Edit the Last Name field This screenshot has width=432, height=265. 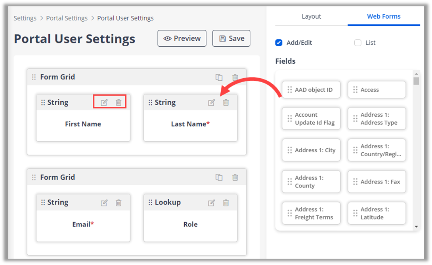[211, 102]
